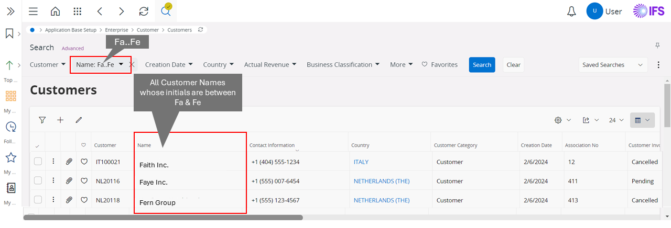Favorite customer NL20116 with heart icon
This screenshot has width=671, height=228.
point(84,181)
